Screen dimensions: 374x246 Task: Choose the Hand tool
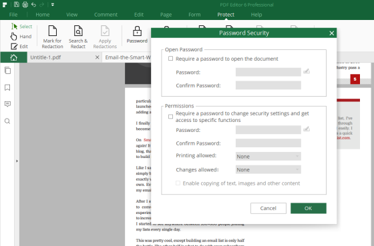[x=21, y=37]
